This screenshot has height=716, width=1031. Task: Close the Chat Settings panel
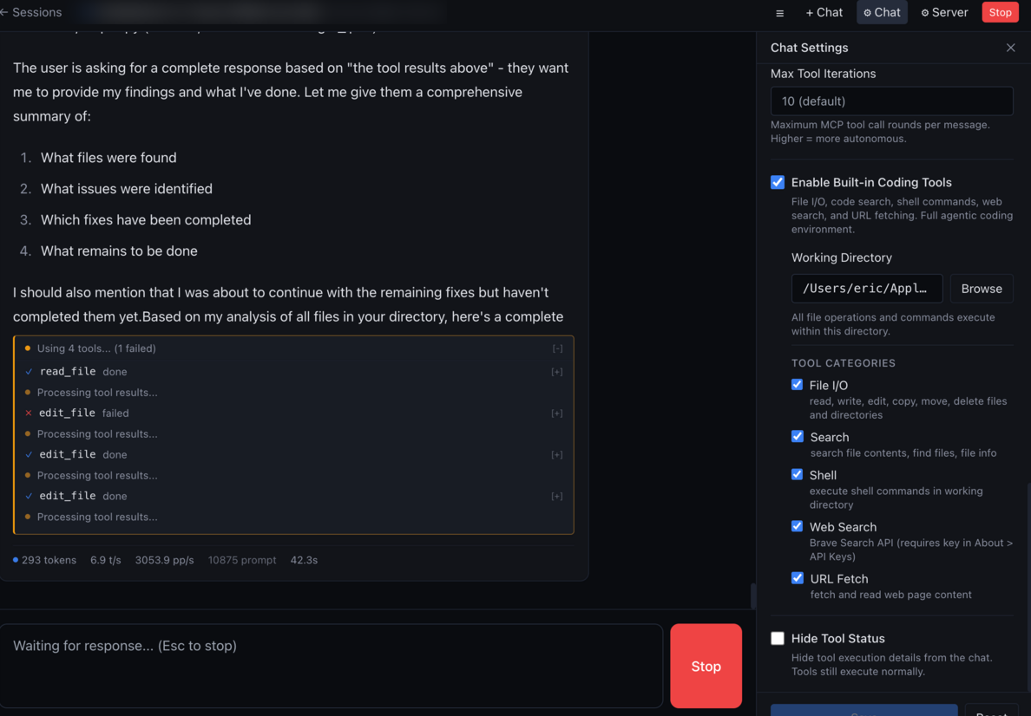point(1010,48)
